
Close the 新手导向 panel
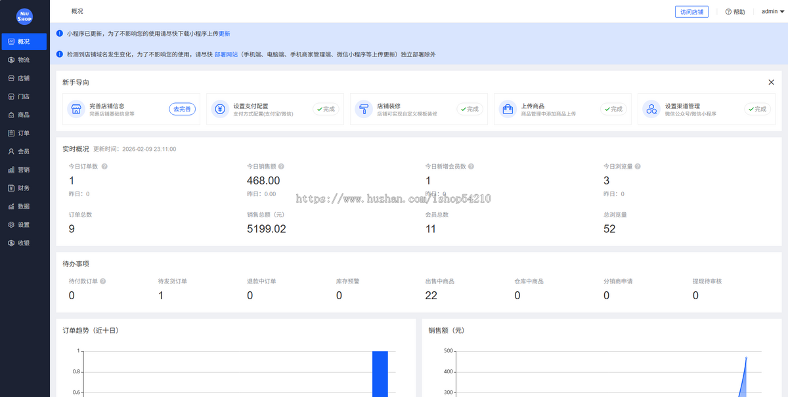[x=771, y=83]
